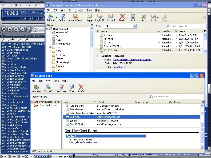The height and width of the screenshot is (158, 211).
Task: Open Address Book column picker icon
Action: (x=202, y=102)
